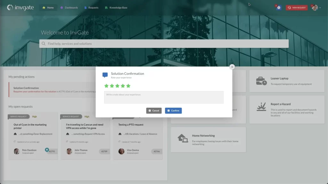Image resolution: width=328 pixels, height=184 pixels.
Task: Click request number #2789 badge
Action: point(104,151)
